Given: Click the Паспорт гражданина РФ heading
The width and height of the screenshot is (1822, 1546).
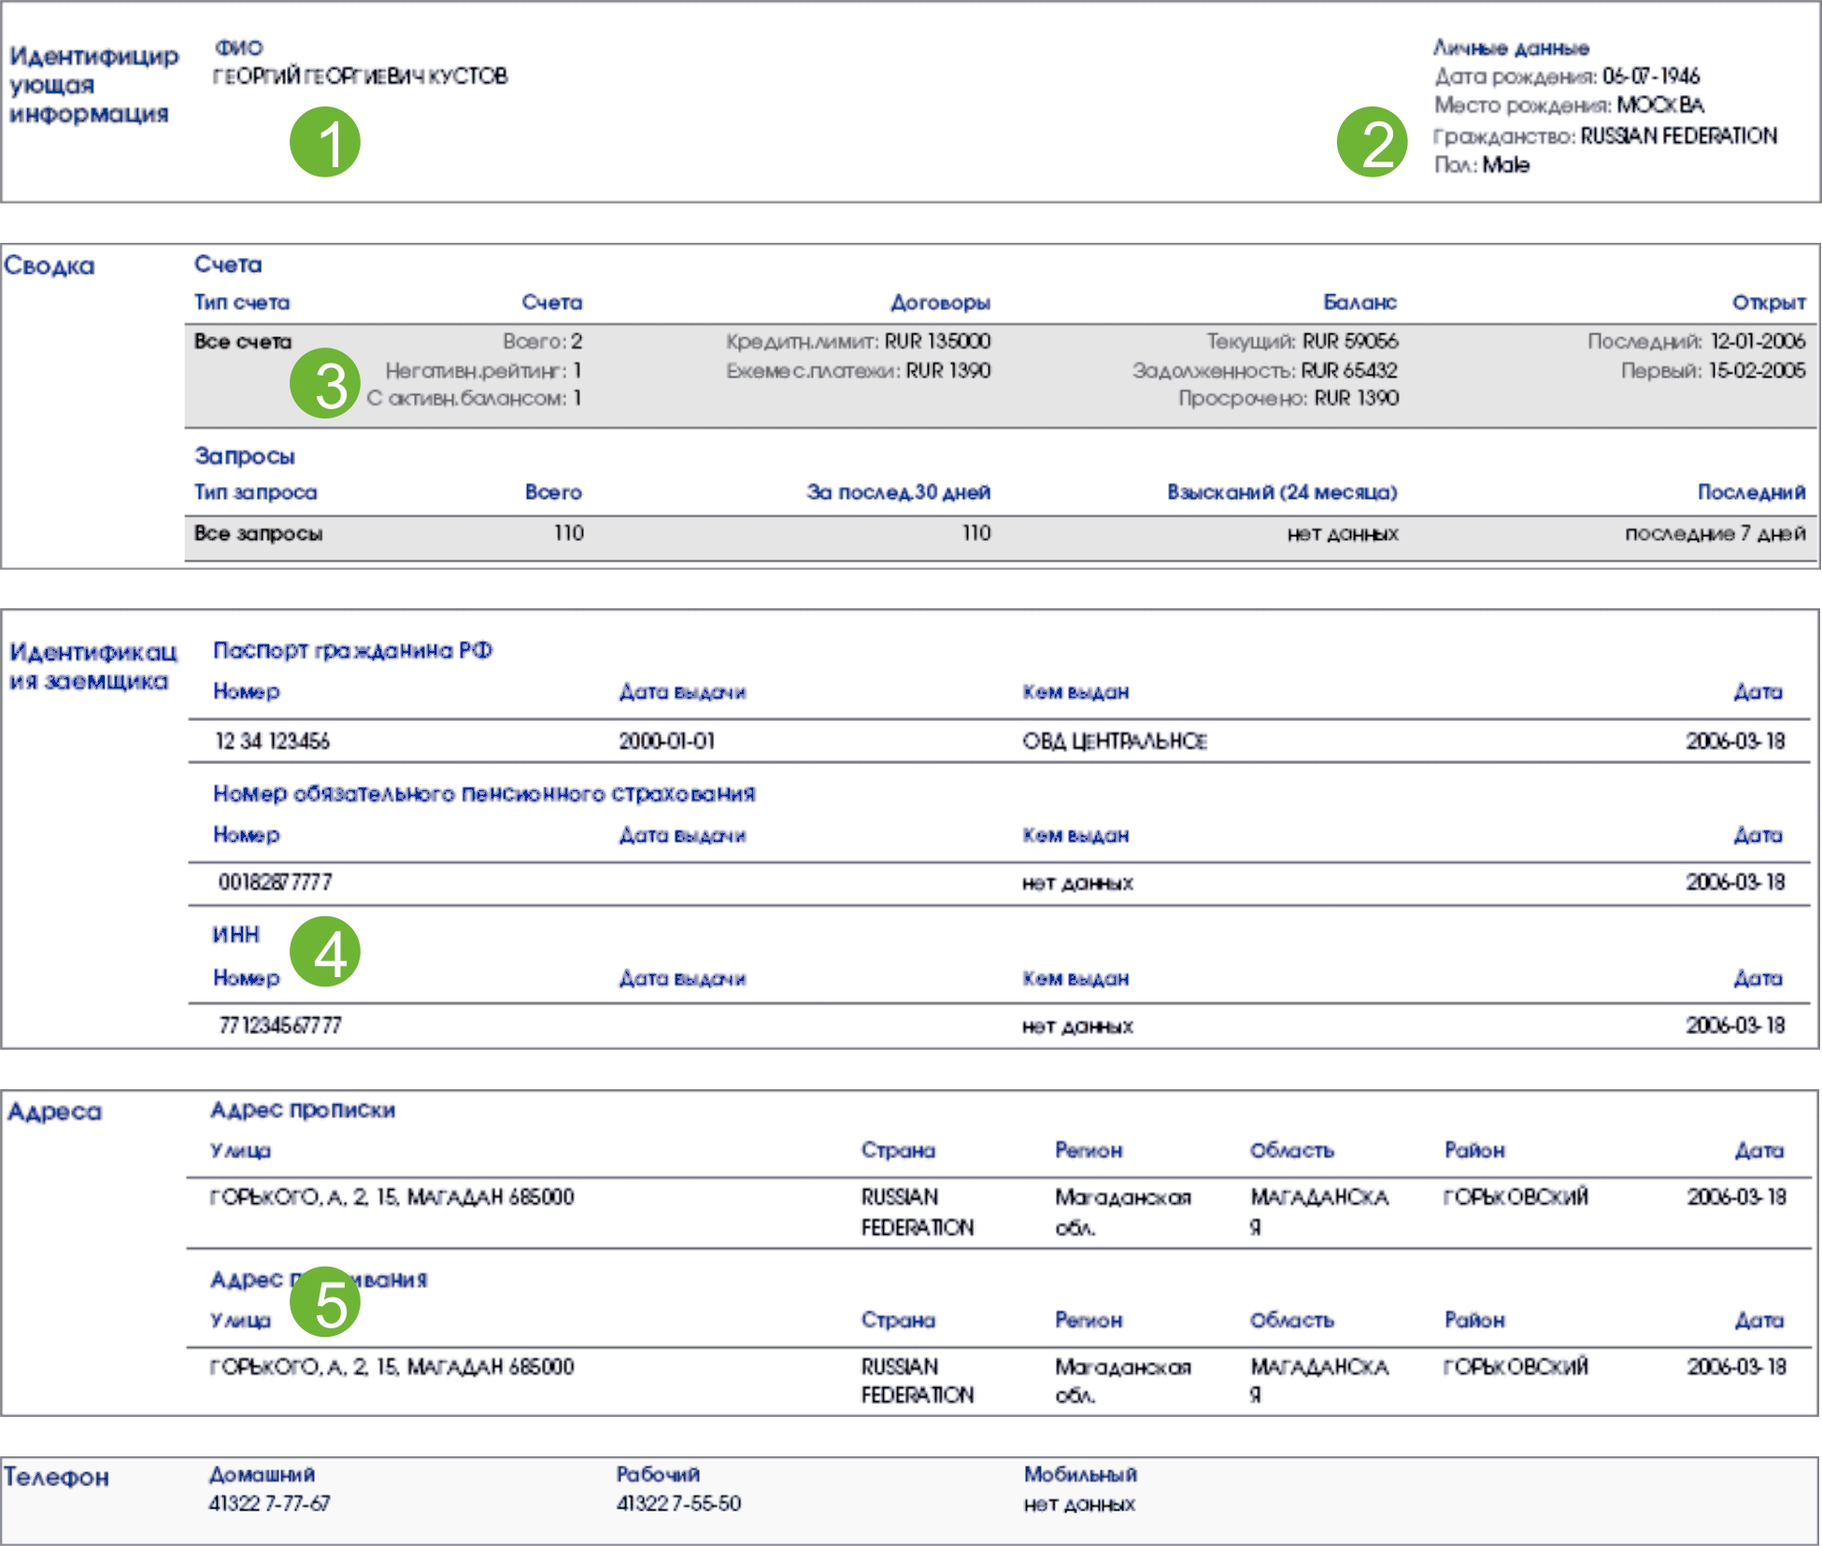Looking at the screenshot, I should (x=352, y=650).
